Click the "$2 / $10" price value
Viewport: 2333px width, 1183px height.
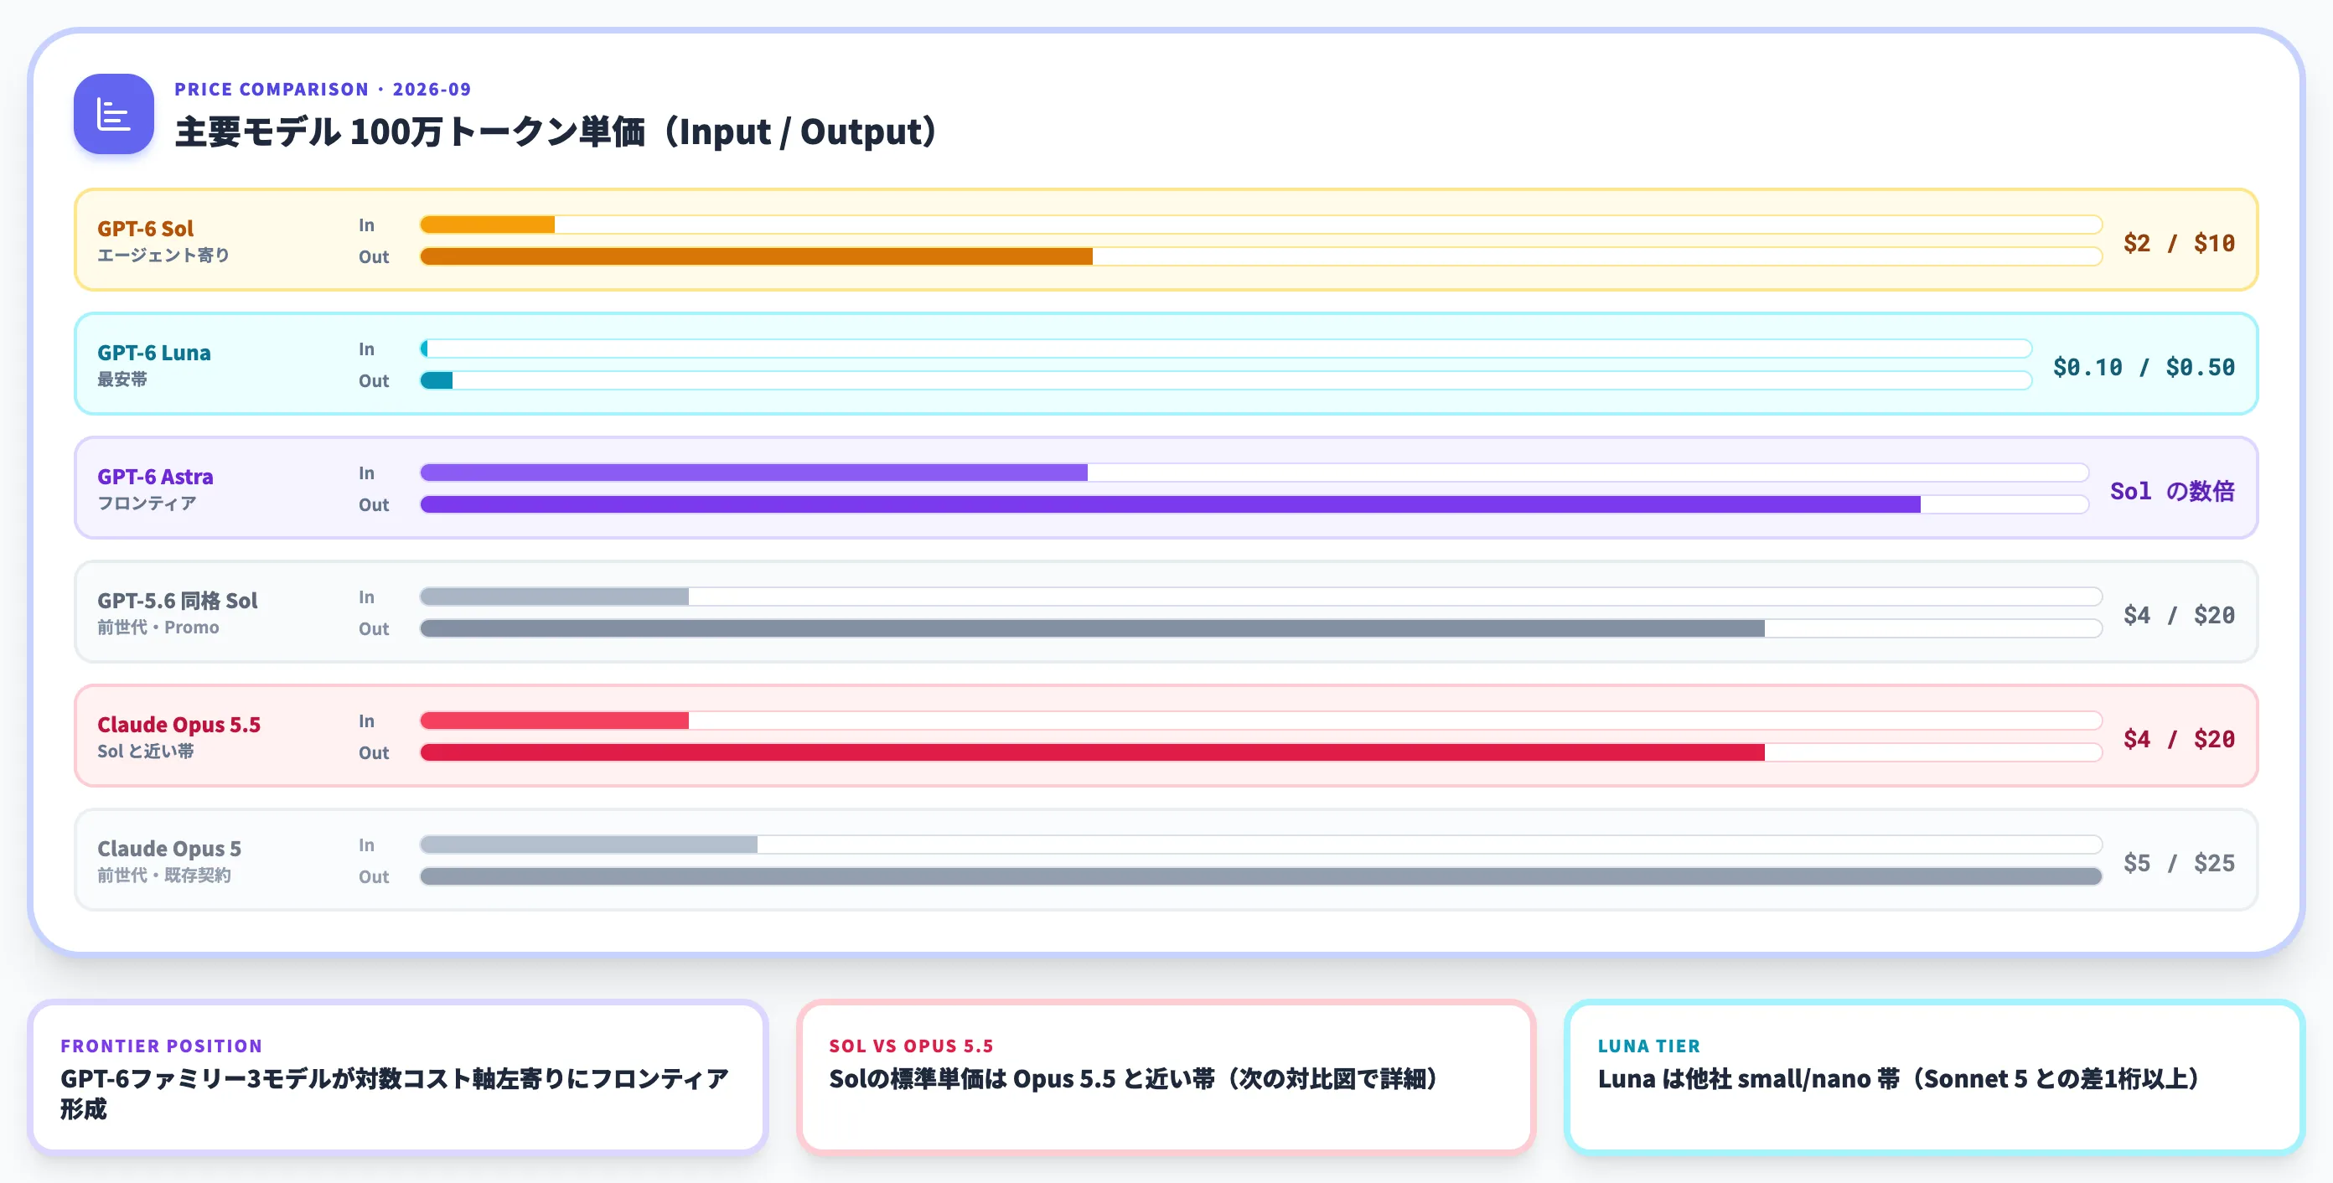(x=2179, y=243)
